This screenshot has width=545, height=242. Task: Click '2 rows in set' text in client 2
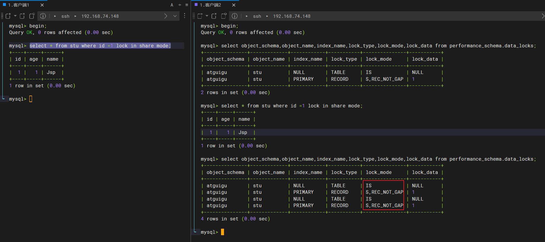(x=235, y=93)
